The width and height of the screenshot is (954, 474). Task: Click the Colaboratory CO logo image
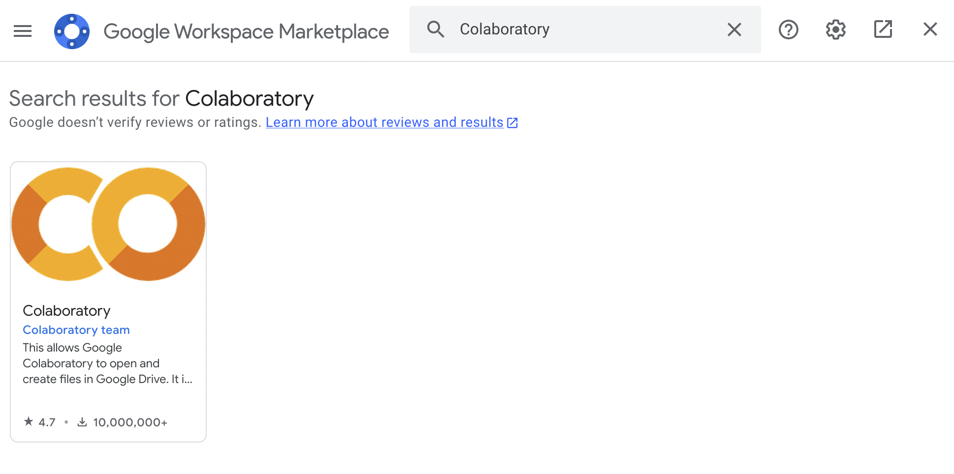108,223
